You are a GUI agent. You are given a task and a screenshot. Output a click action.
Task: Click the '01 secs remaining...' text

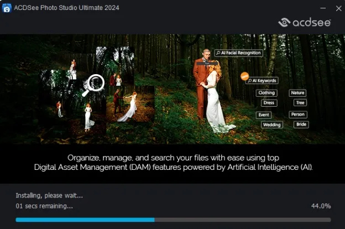click(x=44, y=206)
